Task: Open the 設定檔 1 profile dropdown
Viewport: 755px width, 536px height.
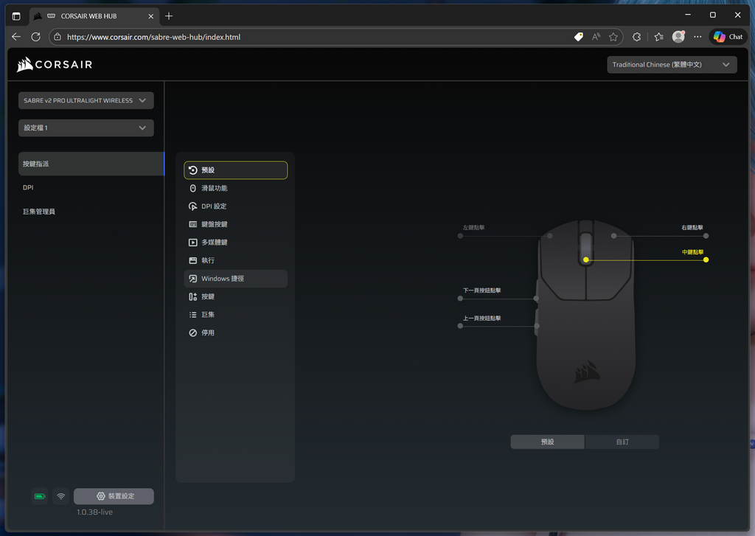Action: [x=86, y=128]
